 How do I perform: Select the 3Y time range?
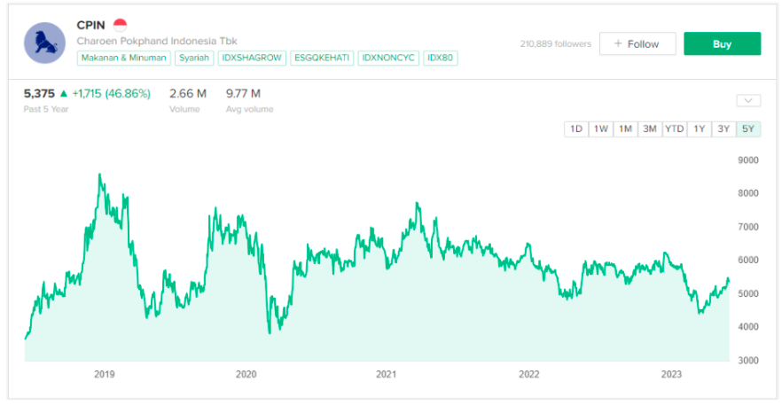pyautogui.click(x=723, y=129)
